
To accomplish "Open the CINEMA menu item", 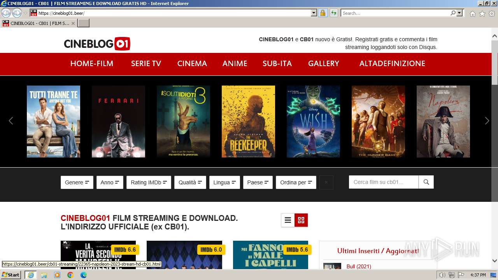I will tap(192, 63).
